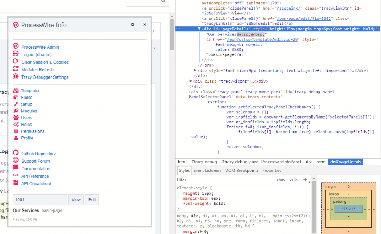The width and height of the screenshot is (381, 234).
Task: Click the Tracy Debugger Settings bug icon
Action: tap(16, 77)
